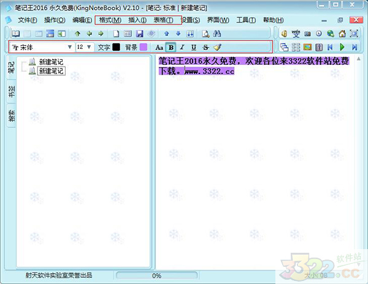
Task: Click the clock time icon
Action: click(x=319, y=34)
